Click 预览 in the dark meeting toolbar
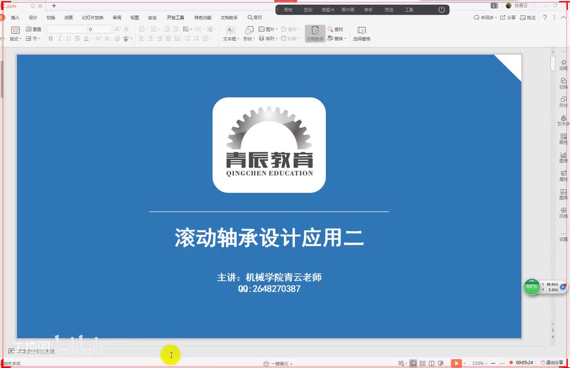Viewport: 570px width, 368px height. pos(389,10)
